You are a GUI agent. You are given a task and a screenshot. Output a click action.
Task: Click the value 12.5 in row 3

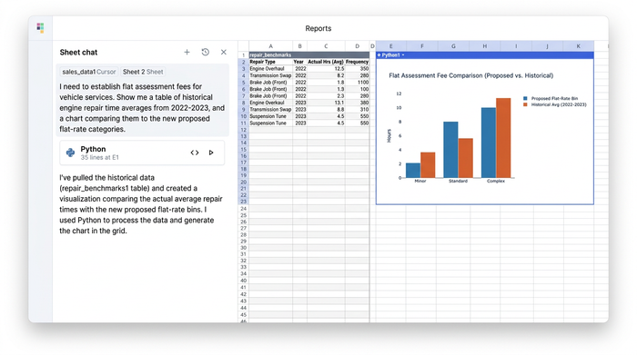(x=326, y=69)
